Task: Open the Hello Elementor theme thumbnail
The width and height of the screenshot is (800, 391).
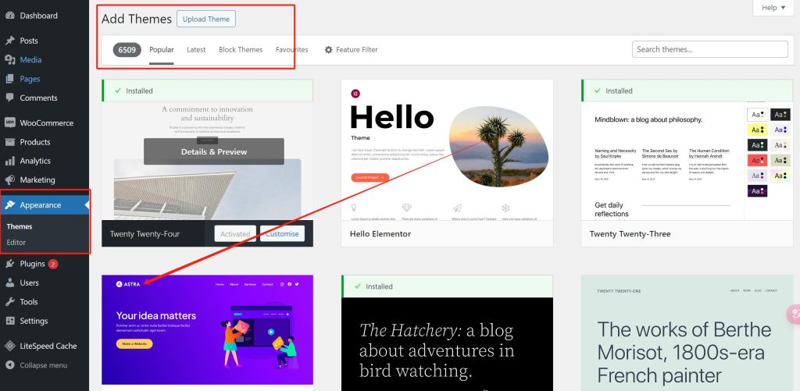Action: [x=447, y=150]
